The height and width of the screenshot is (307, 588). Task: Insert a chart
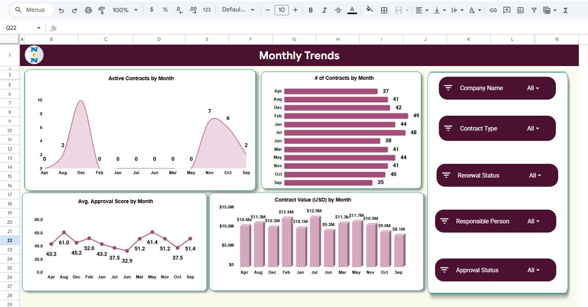tap(520, 9)
